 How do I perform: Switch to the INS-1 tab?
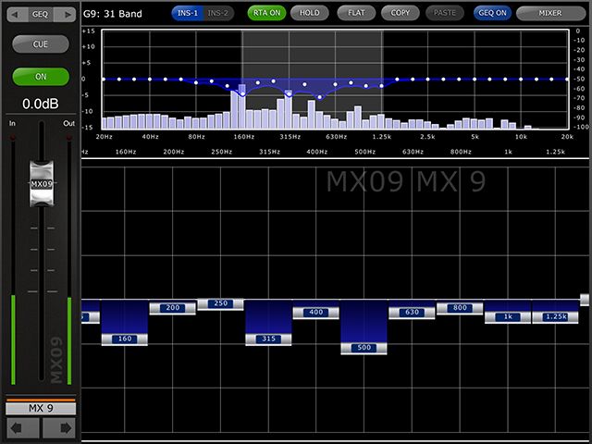188,13
